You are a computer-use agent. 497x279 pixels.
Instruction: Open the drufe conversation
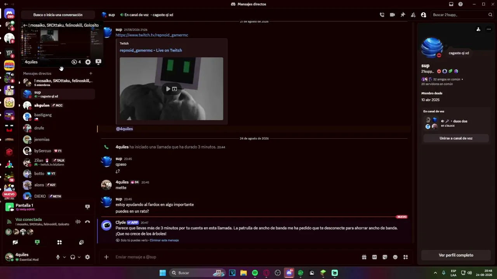tap(58, 128)
